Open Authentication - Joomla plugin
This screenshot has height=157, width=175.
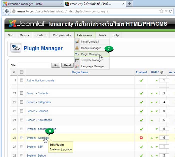point(40,80)
